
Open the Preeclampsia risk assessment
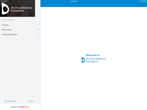pyautogui.click(x=20, y=30)
